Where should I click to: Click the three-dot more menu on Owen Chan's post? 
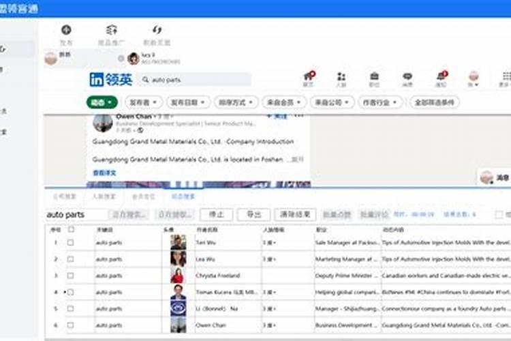pyautogui.click(x=298, y=115)
